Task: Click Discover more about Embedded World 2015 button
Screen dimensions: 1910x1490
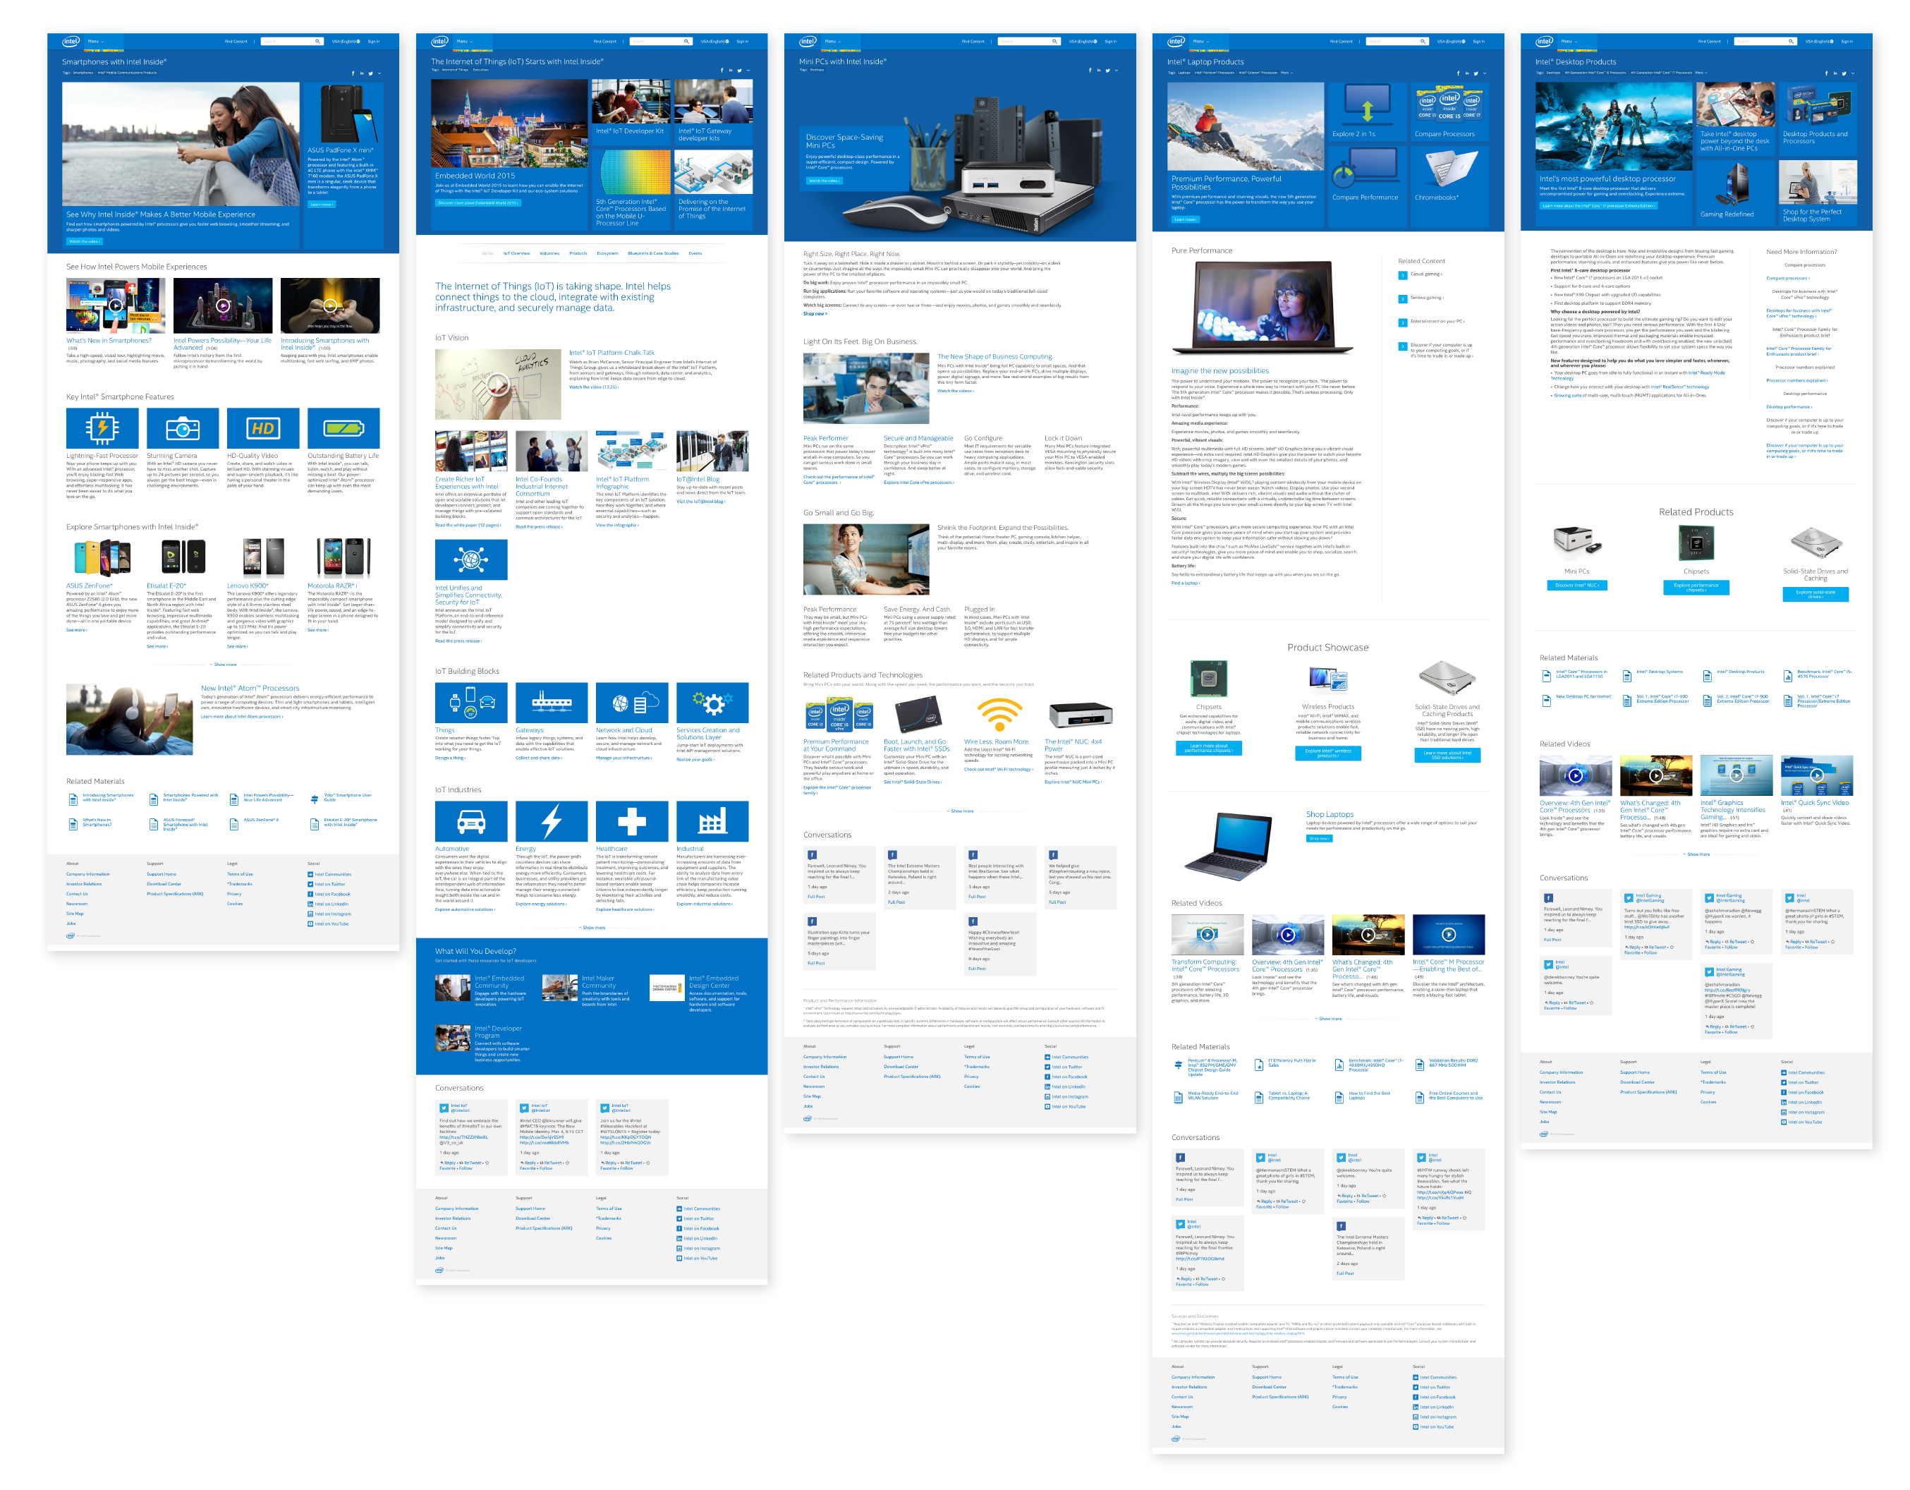Action: (477, 202)
